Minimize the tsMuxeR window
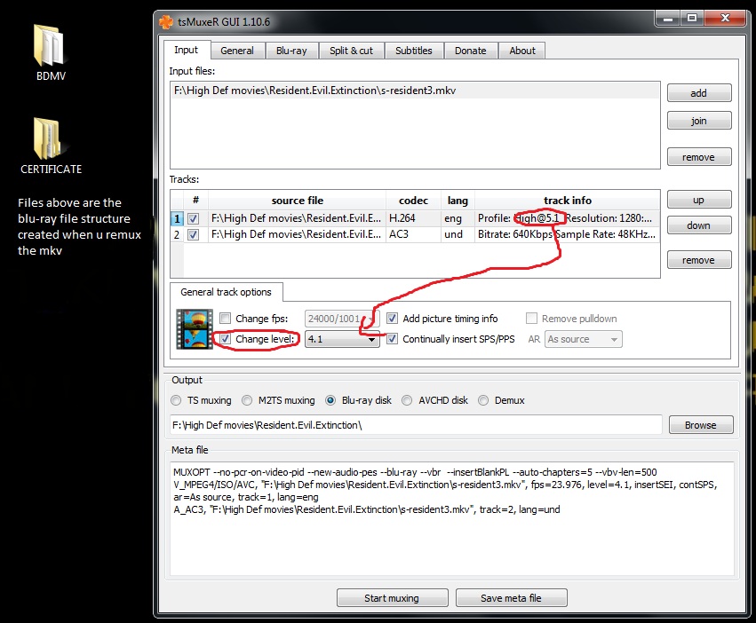756x623 pixels. point(668,19)
